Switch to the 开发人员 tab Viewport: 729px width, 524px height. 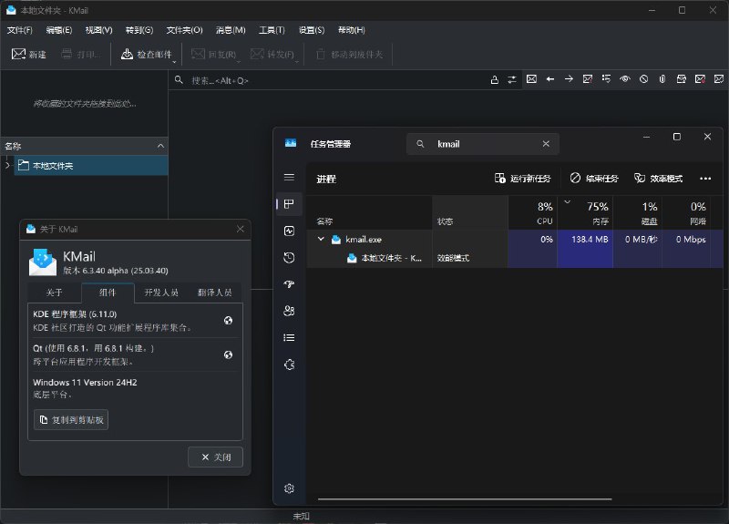161,293
